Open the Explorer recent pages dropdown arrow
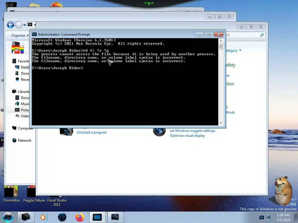The height and width of the screenshot is (223, 298). tap(24, 25)
